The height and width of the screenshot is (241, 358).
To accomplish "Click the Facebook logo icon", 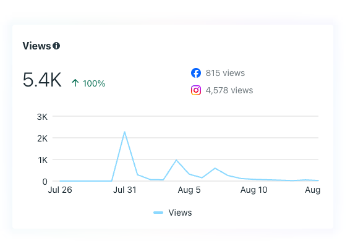I will (196, 73).
